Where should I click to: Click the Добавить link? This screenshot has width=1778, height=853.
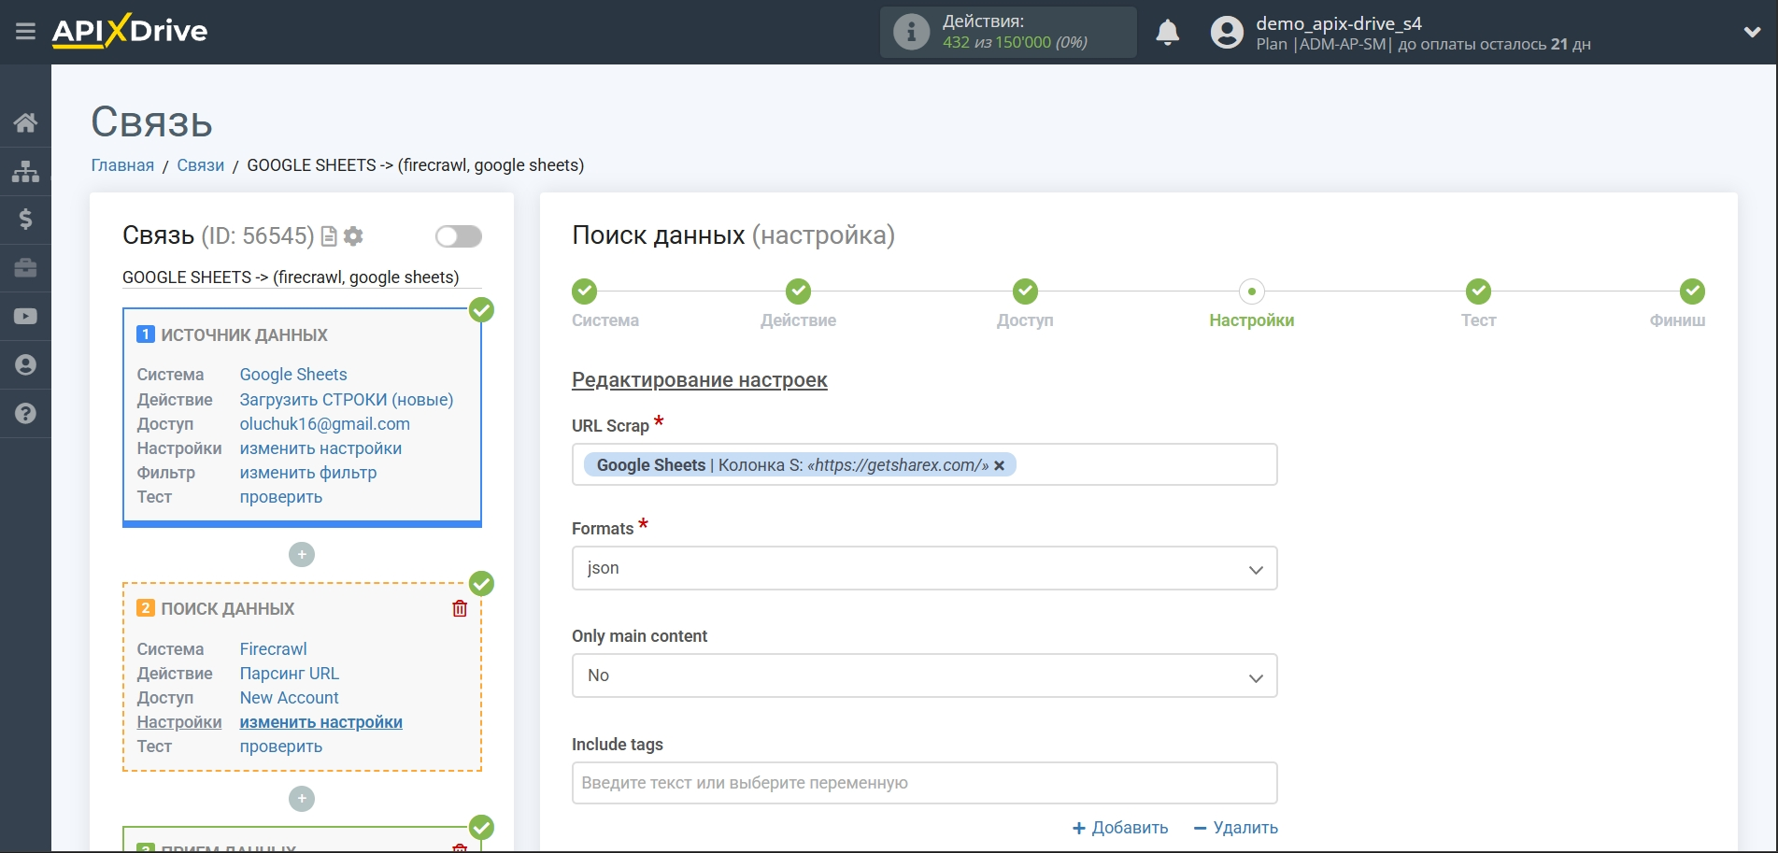(x=1120, y=828)
